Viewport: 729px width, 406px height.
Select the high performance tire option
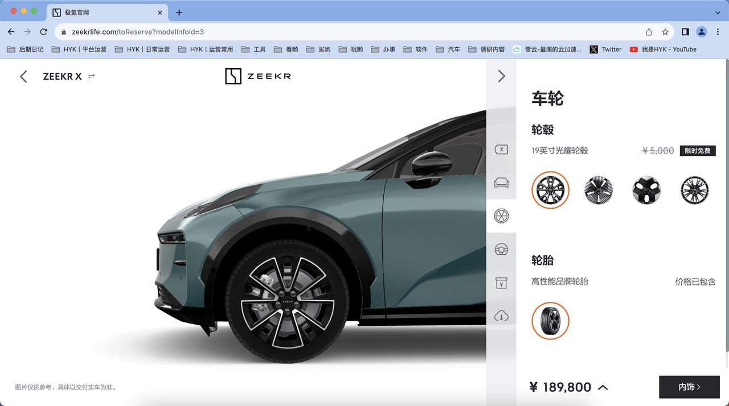click(550, 321)
